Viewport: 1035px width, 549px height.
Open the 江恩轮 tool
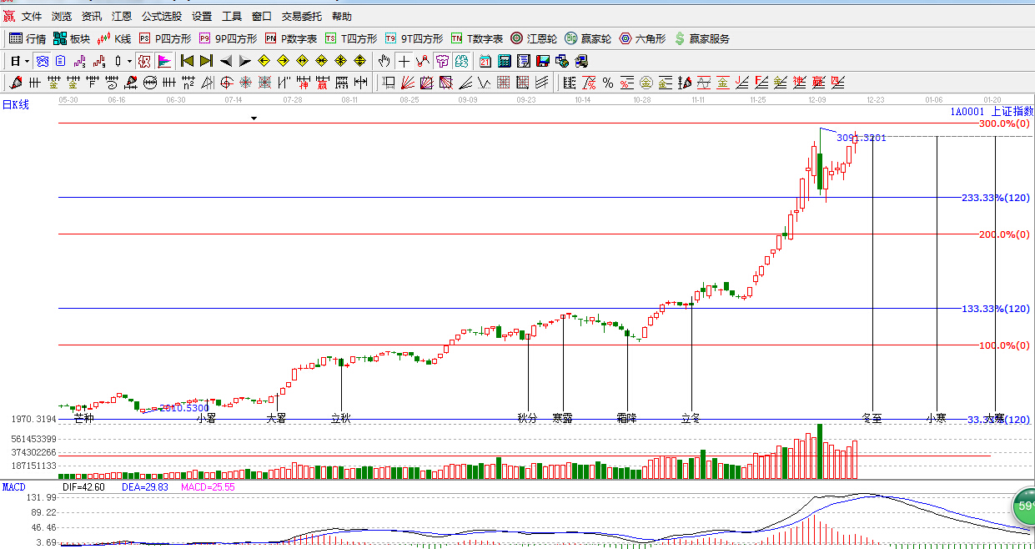[x=534, y=38]
